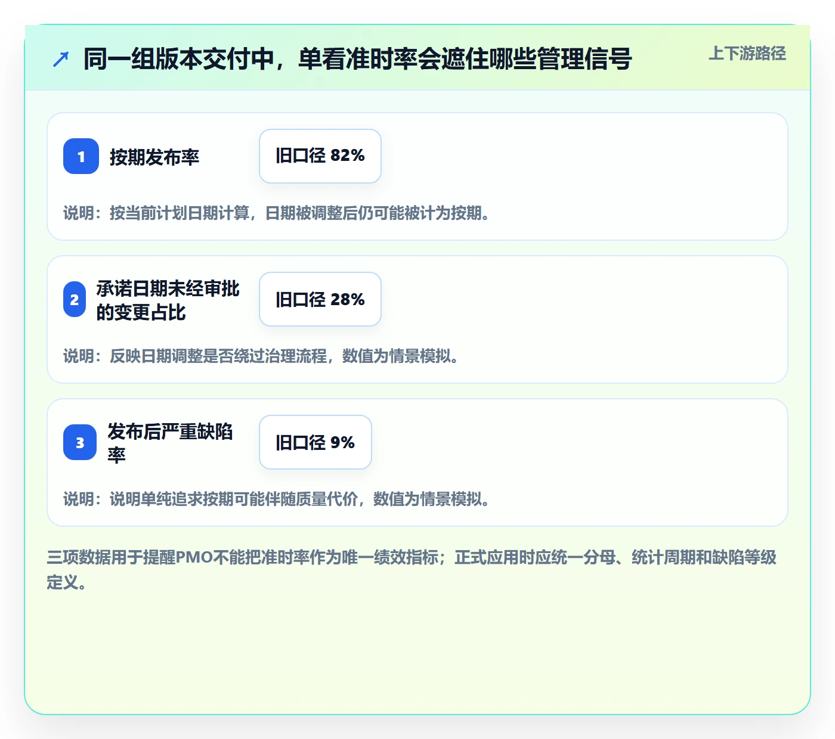This screenshot has height=739, width=835.
Task: Click the 旧口径 28% value chip
Action: [320, 299]
